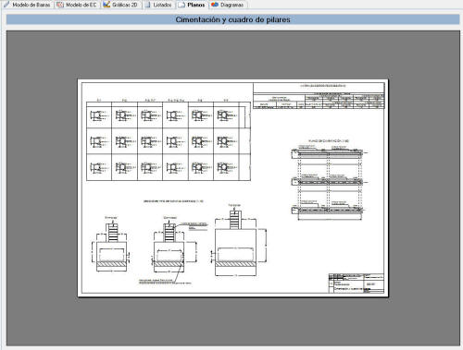Image resolution: width=463 pixels, height=350 pixels.
Task: Click the title block at the sheet corner
Action: click(x=357, y=283)
